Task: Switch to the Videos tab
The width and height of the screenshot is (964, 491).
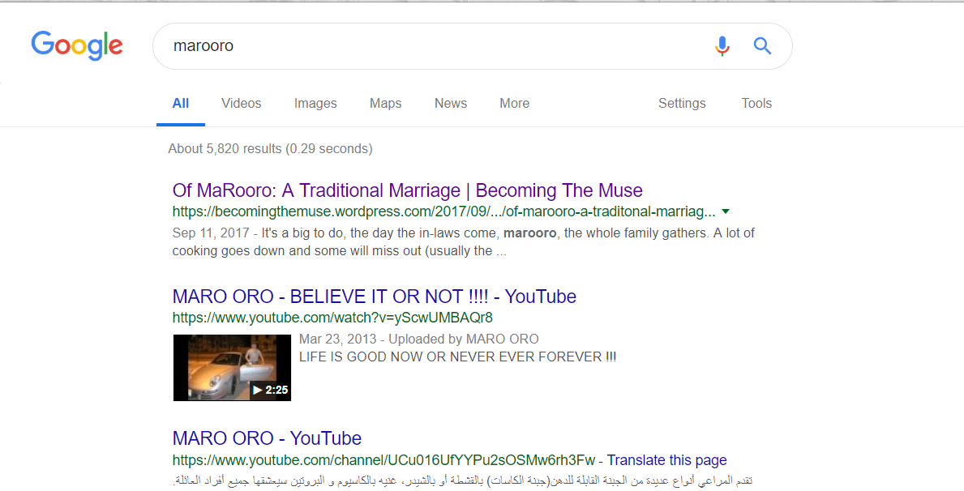Action: (x=242, y=104)
